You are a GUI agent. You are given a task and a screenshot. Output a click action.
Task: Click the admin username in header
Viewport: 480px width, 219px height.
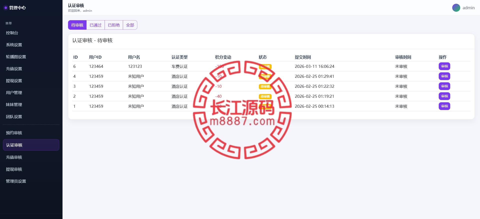point(468,8)
